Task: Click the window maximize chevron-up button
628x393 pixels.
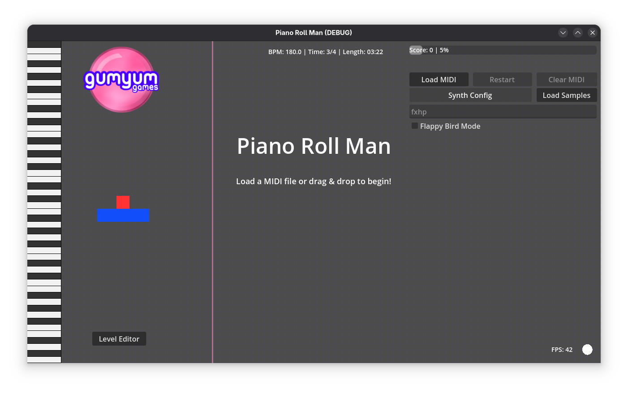Action: point(578,33)
